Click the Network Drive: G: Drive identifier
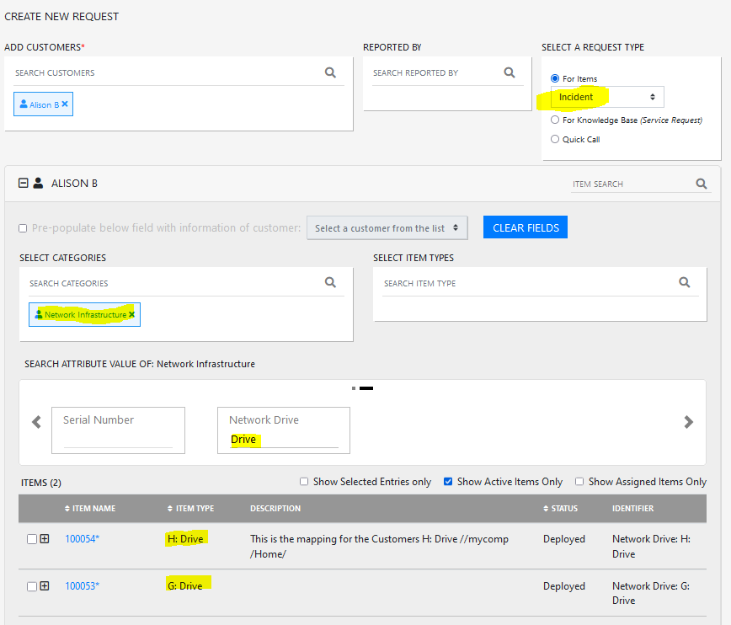Image resolution: width=731 pixels, height=625 pixels. click(651, 593)
